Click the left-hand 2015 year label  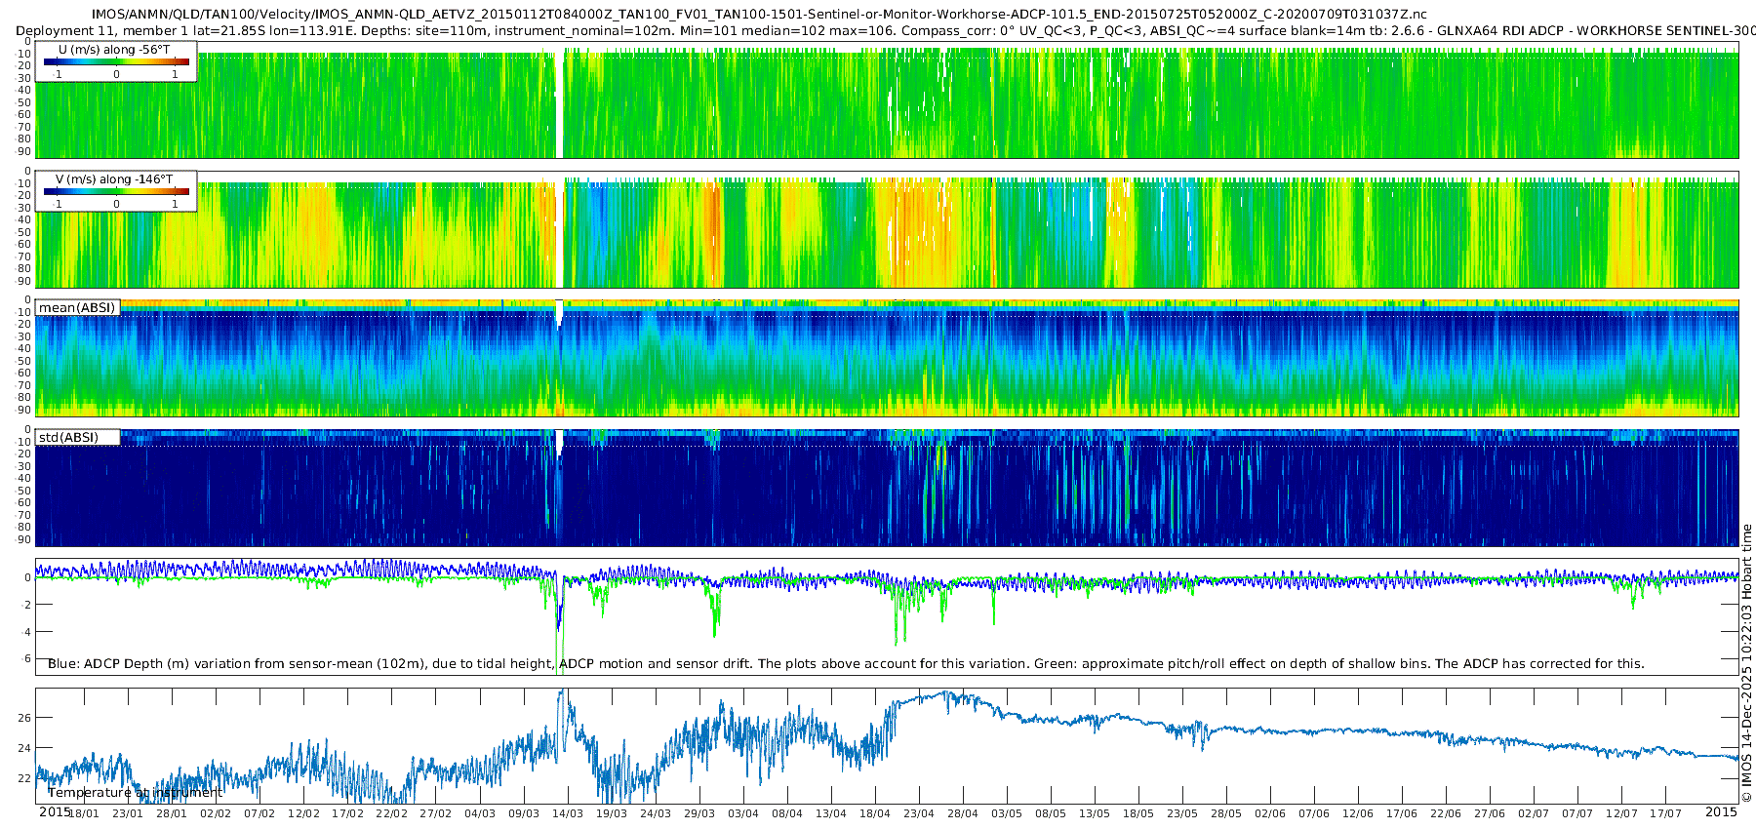click(55, 812)
